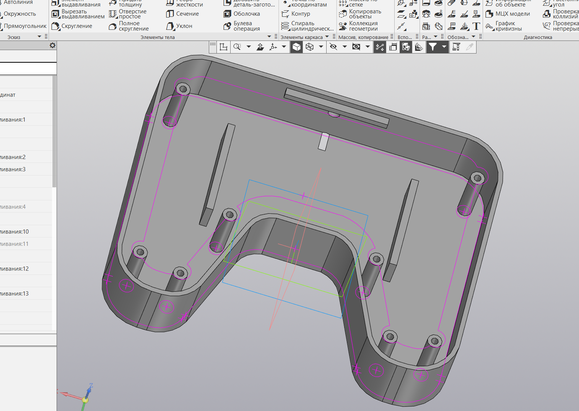Viewport: 579px width, 411px height.
Task: Click the normal-to view icon
Action: coord(260,47)
